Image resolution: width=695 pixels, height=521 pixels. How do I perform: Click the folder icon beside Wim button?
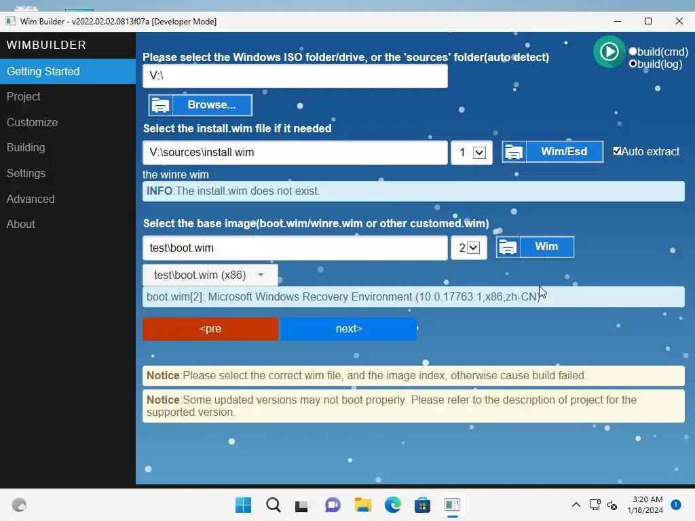pos(508,247)
